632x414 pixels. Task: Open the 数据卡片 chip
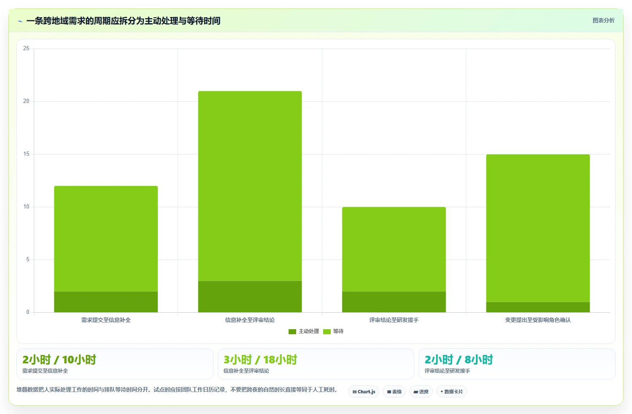[451, 392]
